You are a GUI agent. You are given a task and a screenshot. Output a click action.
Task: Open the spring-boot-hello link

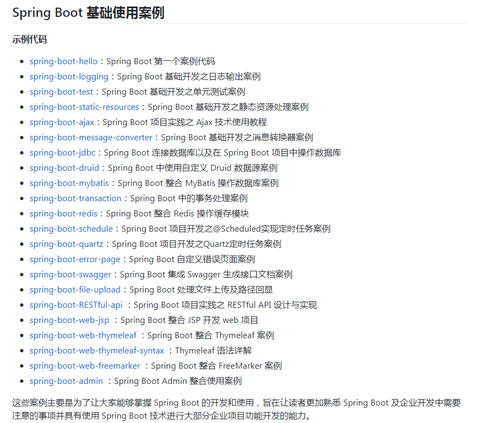pyautogui.click(x=64, y=61)
